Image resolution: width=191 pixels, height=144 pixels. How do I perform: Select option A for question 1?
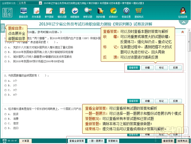coord(5,47)
